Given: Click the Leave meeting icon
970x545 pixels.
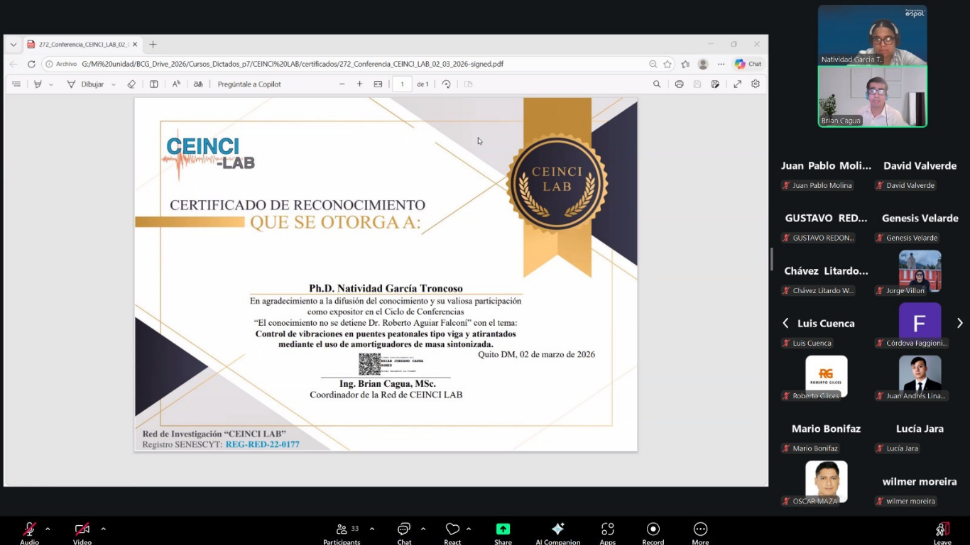Looking at the screenshot, I should [x=942, y=529].
